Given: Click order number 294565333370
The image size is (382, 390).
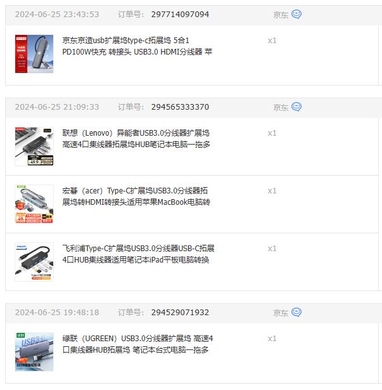Looking at the screenshot, I should (180, 107).
